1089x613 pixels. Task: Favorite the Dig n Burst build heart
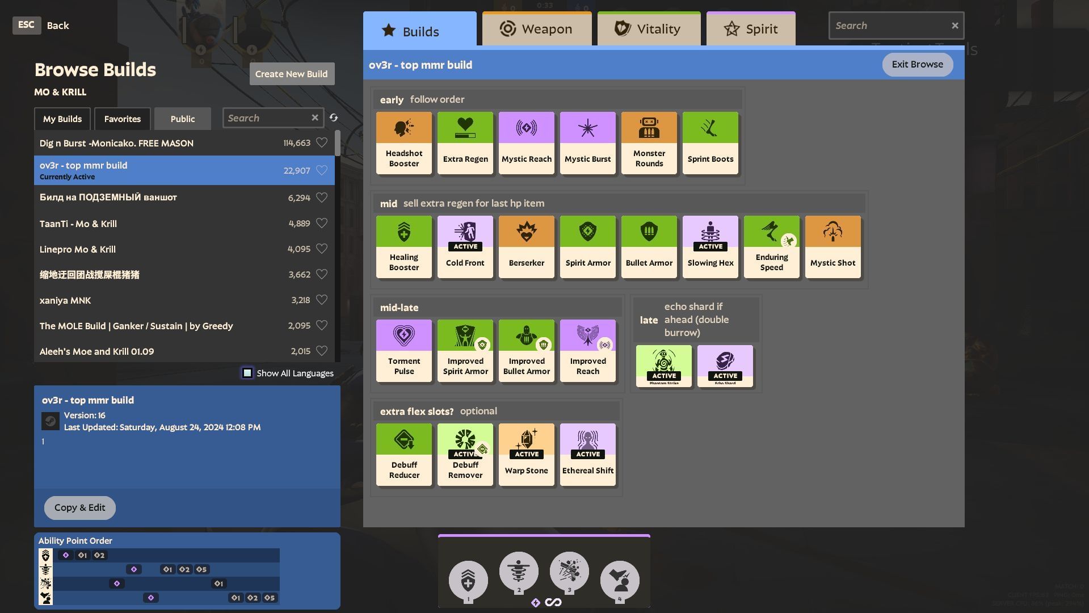point(322,143)
